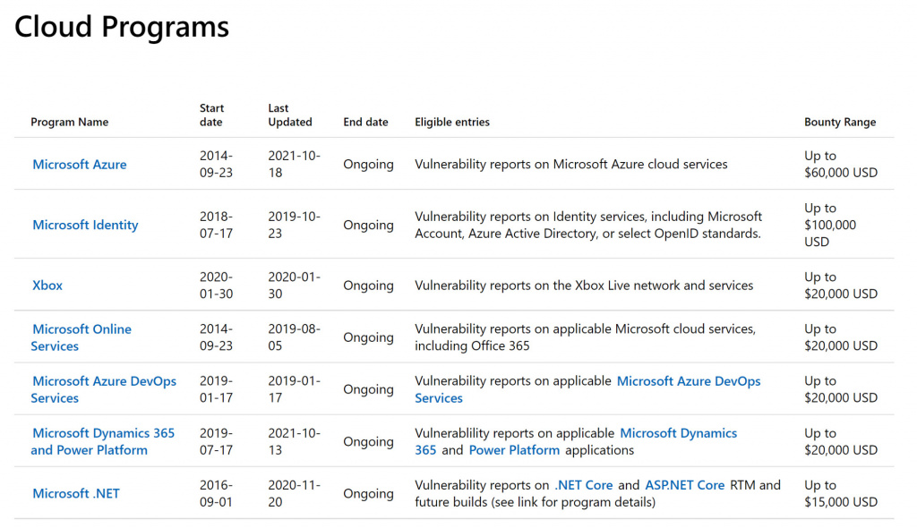
Task: Open the Microsoft Azure program link
Action: click(x=80, y=165)
